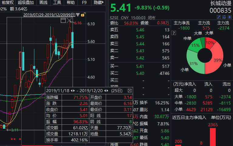Viewport: 233px width, 146px height.
Task: Click the 6.16 high price marker on chart
Action: click(78, 23)
